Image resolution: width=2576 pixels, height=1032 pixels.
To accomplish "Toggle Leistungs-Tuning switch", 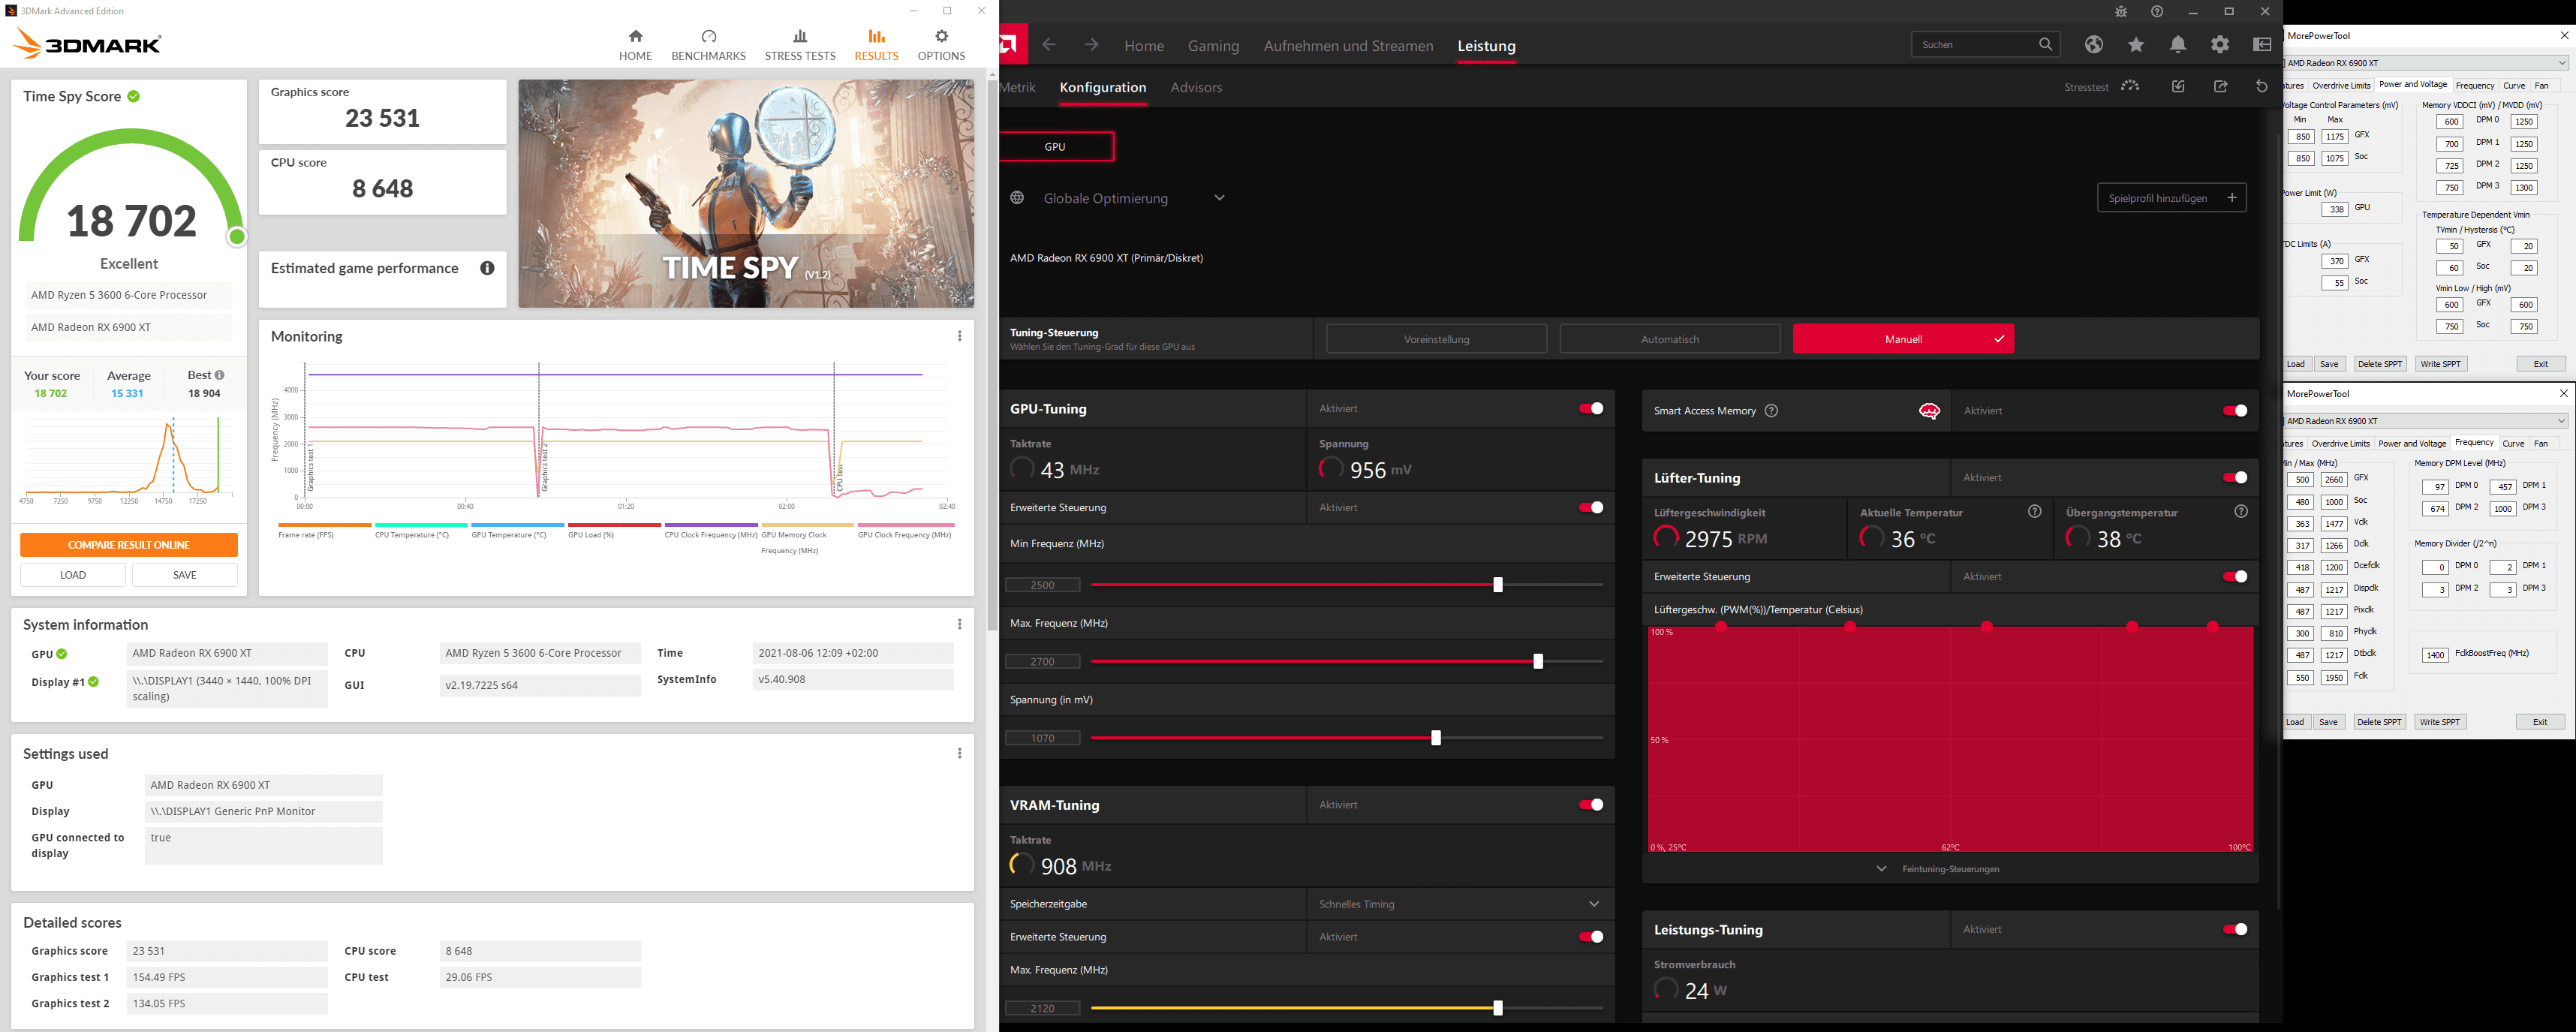I will (x=2234, y=930).
